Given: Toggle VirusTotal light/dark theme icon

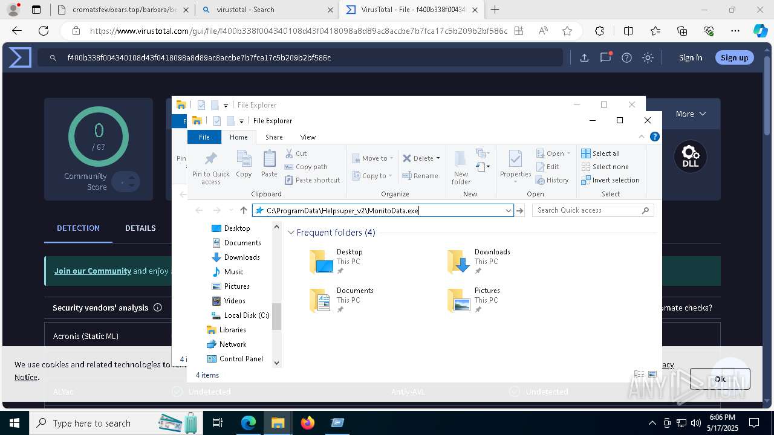Looking at the screenshot, I should tap(648, 58).
